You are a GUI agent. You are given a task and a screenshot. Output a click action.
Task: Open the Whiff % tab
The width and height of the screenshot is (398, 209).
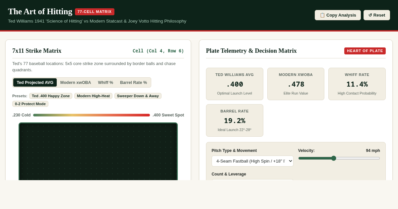pos(105,83)
